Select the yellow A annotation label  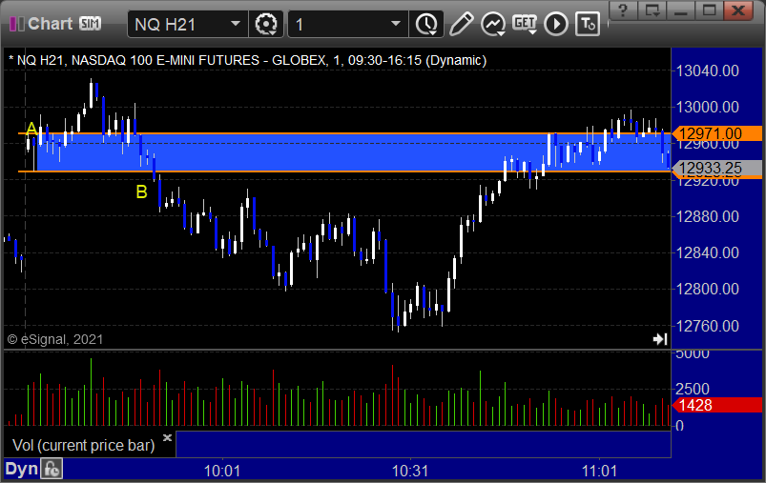31,129
